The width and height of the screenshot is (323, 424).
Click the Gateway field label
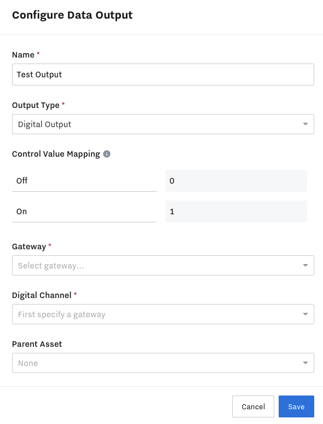point(29,247)
